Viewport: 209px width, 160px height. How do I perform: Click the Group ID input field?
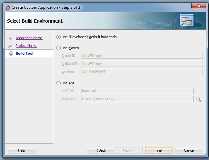142,56
